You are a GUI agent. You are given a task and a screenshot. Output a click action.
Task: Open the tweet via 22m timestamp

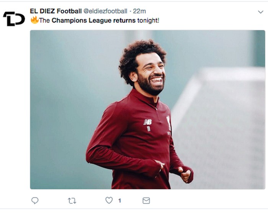pyautogui.click(x=139, y=11)
